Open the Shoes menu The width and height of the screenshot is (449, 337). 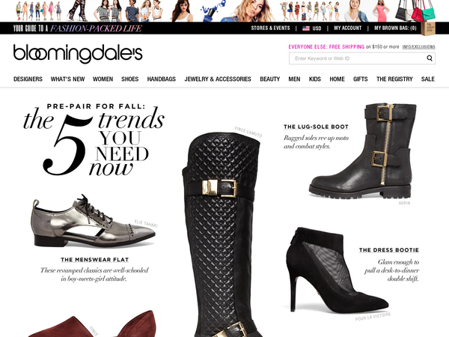point(129,79)
